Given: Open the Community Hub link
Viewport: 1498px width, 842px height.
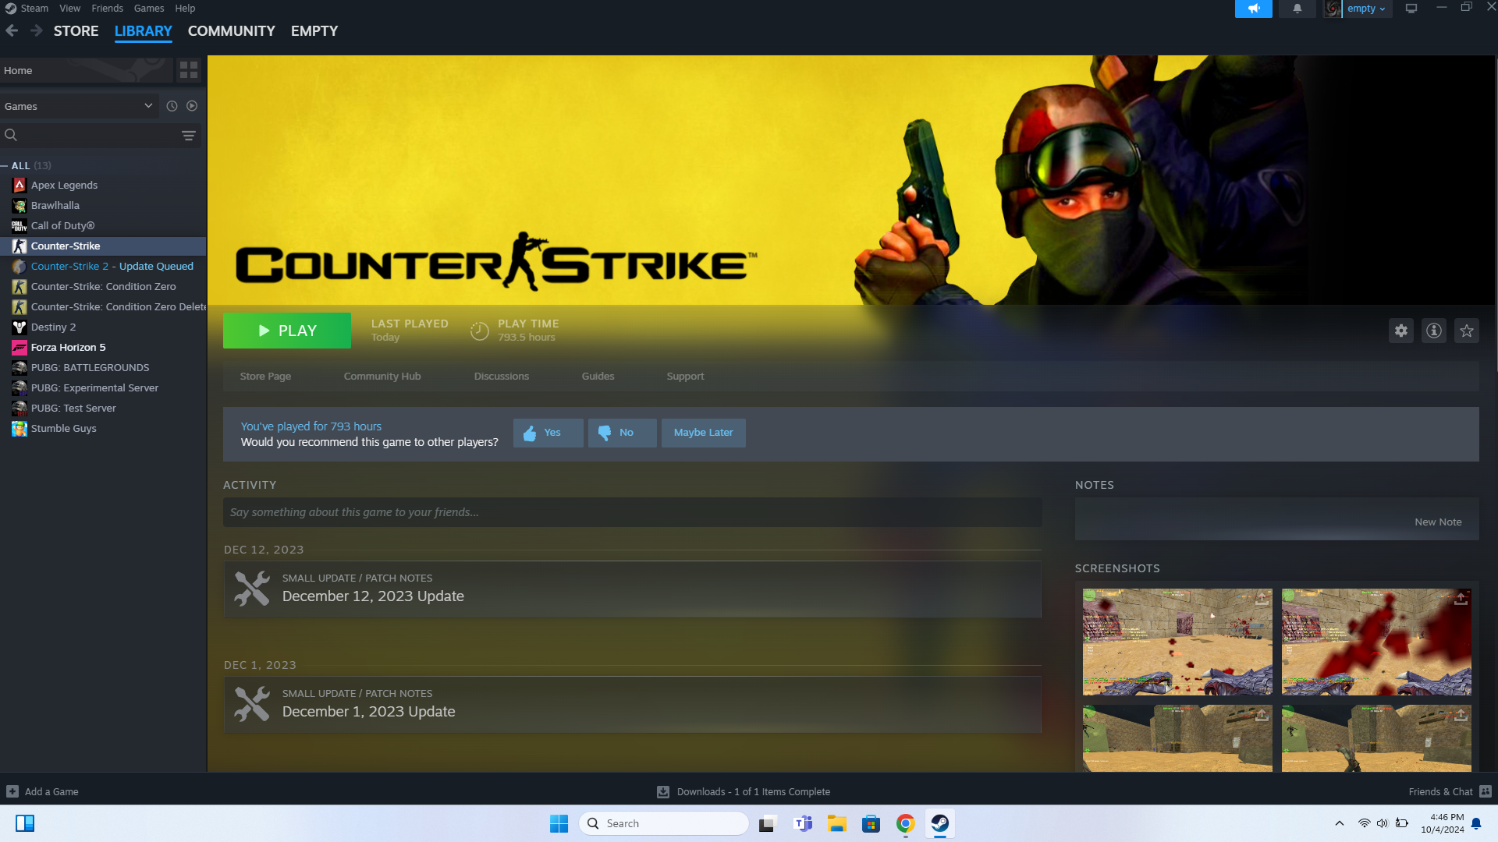Looking at the screenshot, I should click(382, 377).
